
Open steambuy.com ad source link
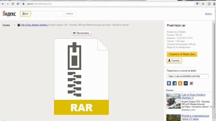point(188,110)
